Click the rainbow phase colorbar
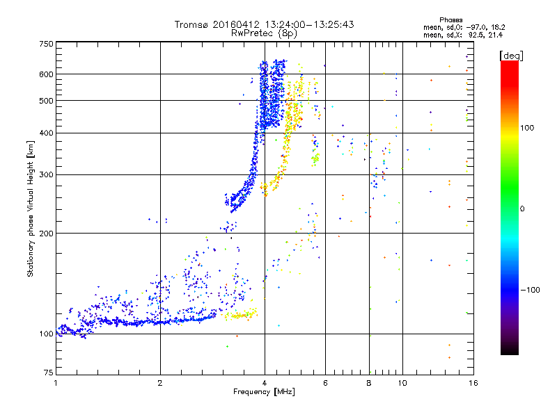Image resolution: width=557 pixels, height=417 pixels. (x=510, y=207)
